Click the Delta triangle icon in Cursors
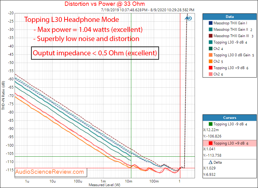This screenshot has height=188, width=258. tap(210, 162)
